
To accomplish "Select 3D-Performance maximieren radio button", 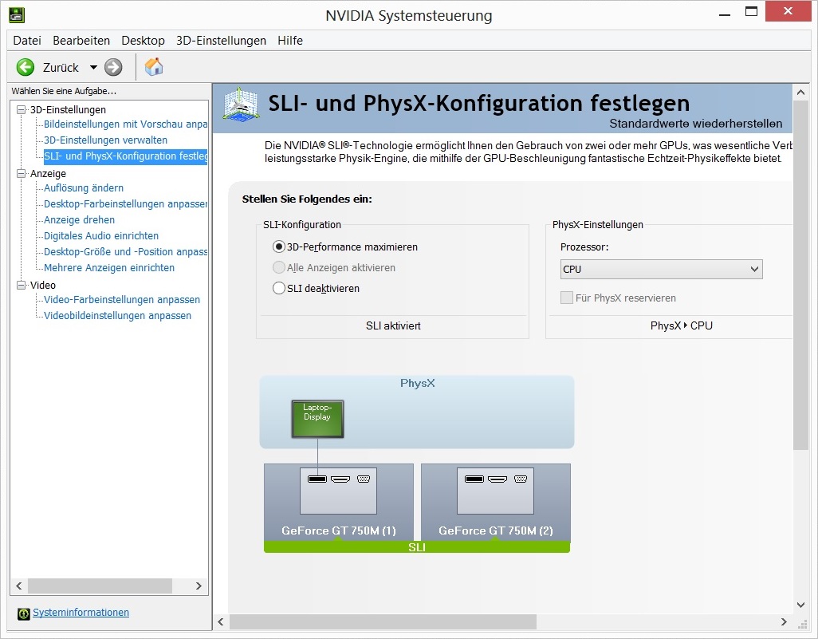I will click(x=279, y=247).
